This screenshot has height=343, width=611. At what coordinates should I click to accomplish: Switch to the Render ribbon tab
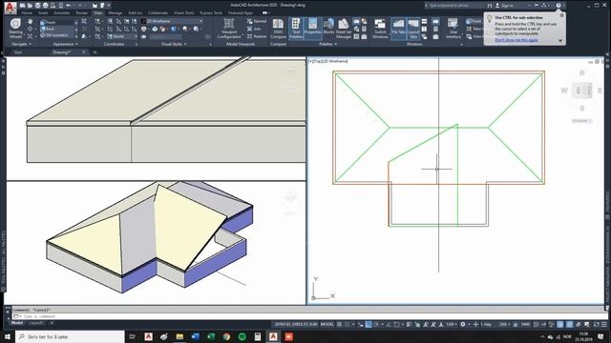click(82, 12)
